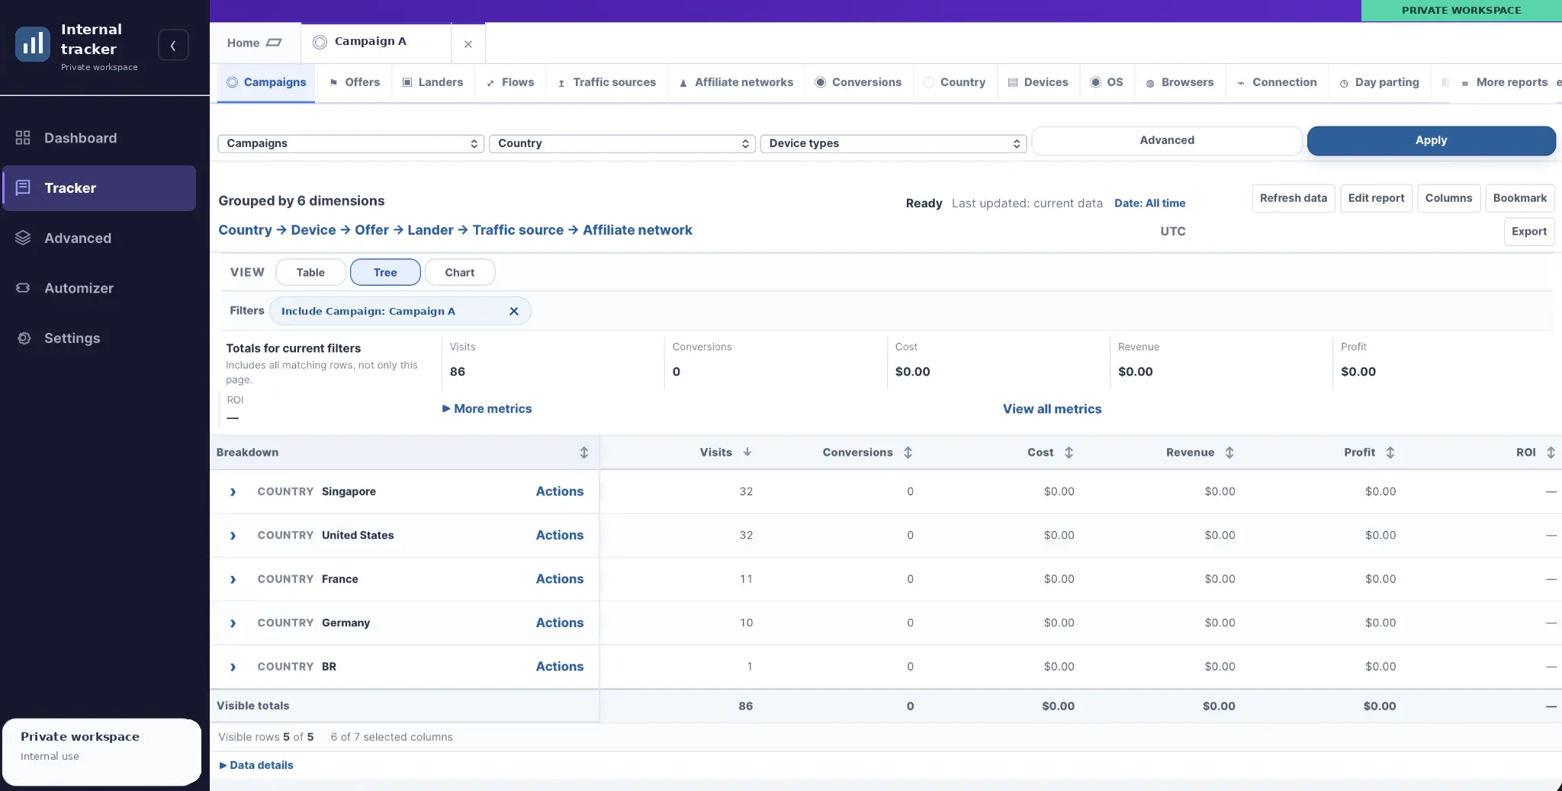Expand the United States country row
1562x791 pixels.
pyautogui.click(x=233, y=536)
